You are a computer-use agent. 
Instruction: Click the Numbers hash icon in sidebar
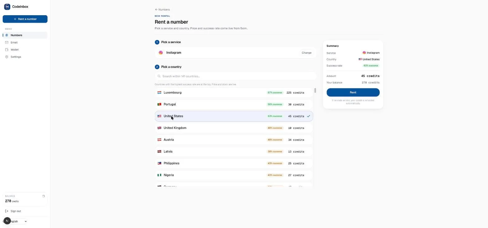[7, 35]
